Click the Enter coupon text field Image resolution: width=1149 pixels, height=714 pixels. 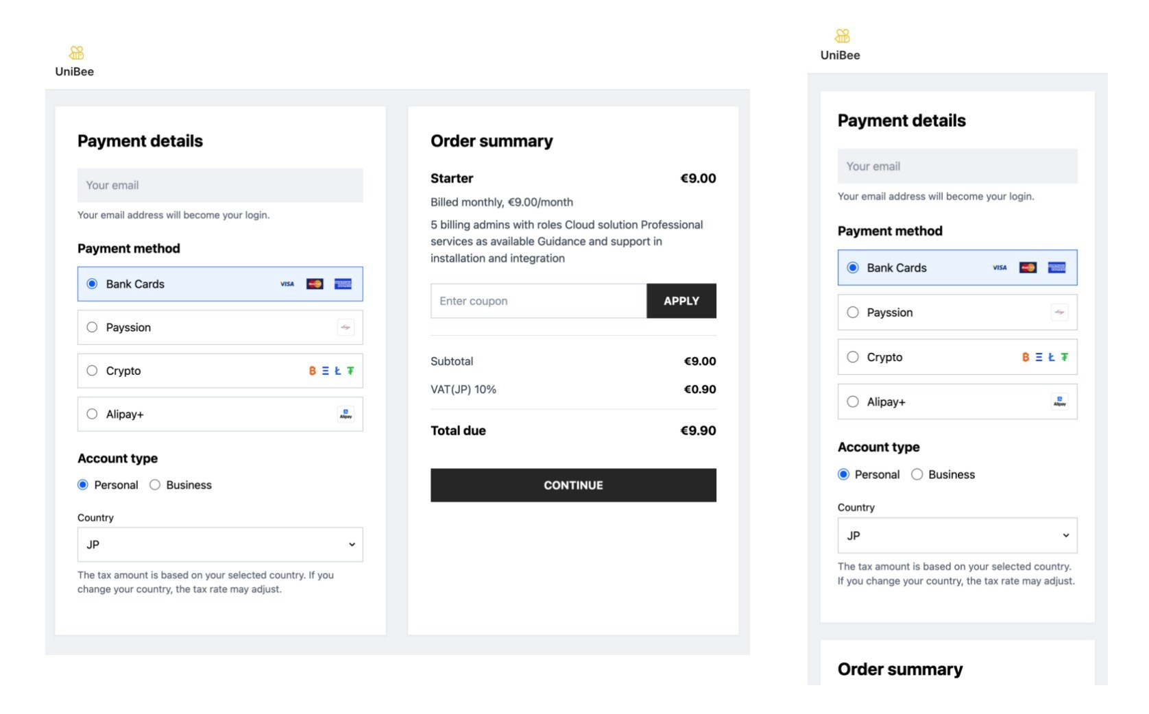538,300
